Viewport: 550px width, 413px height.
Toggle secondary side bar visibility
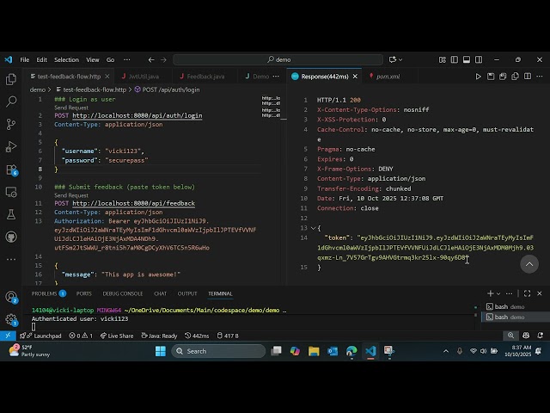tap(479, 59)
